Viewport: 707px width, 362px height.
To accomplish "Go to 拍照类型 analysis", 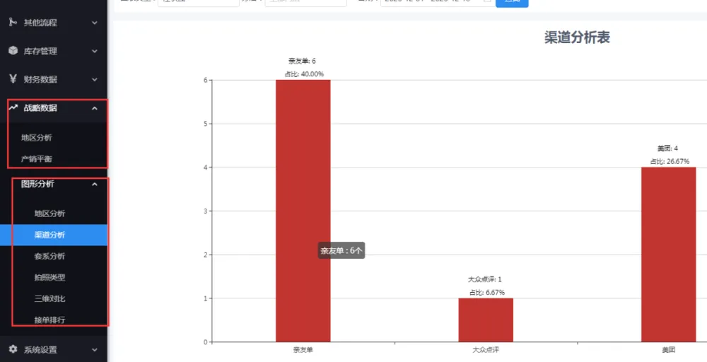I will tap(49, 277).
